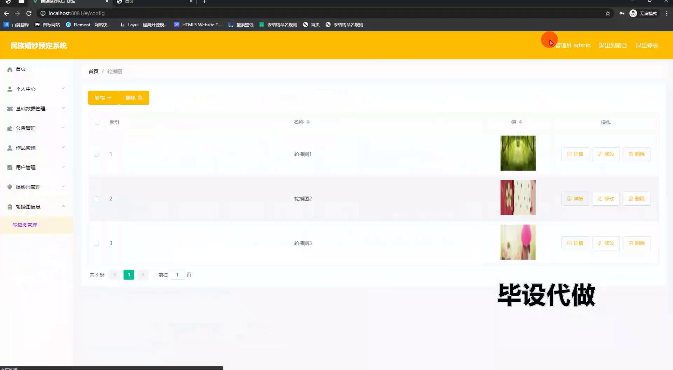Bookmark this page with the star icon
This screenshot has width=673, height=370.
(x=608, y=13)
